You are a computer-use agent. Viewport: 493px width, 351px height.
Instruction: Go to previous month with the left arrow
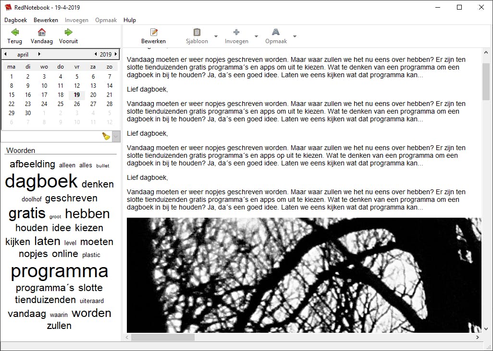(6, 54)
